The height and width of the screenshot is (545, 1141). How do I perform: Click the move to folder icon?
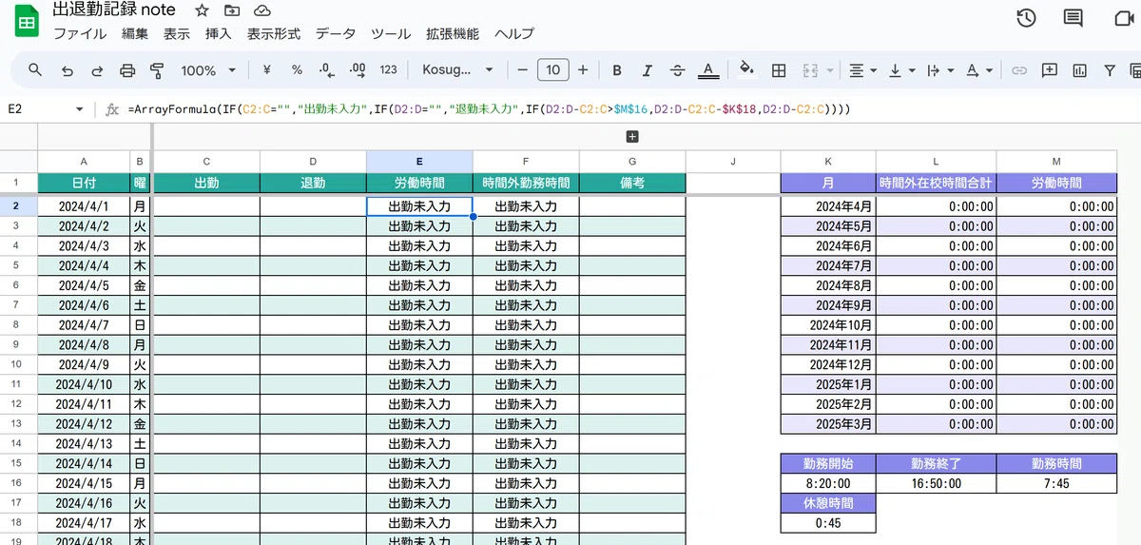[x=232, y=10]
